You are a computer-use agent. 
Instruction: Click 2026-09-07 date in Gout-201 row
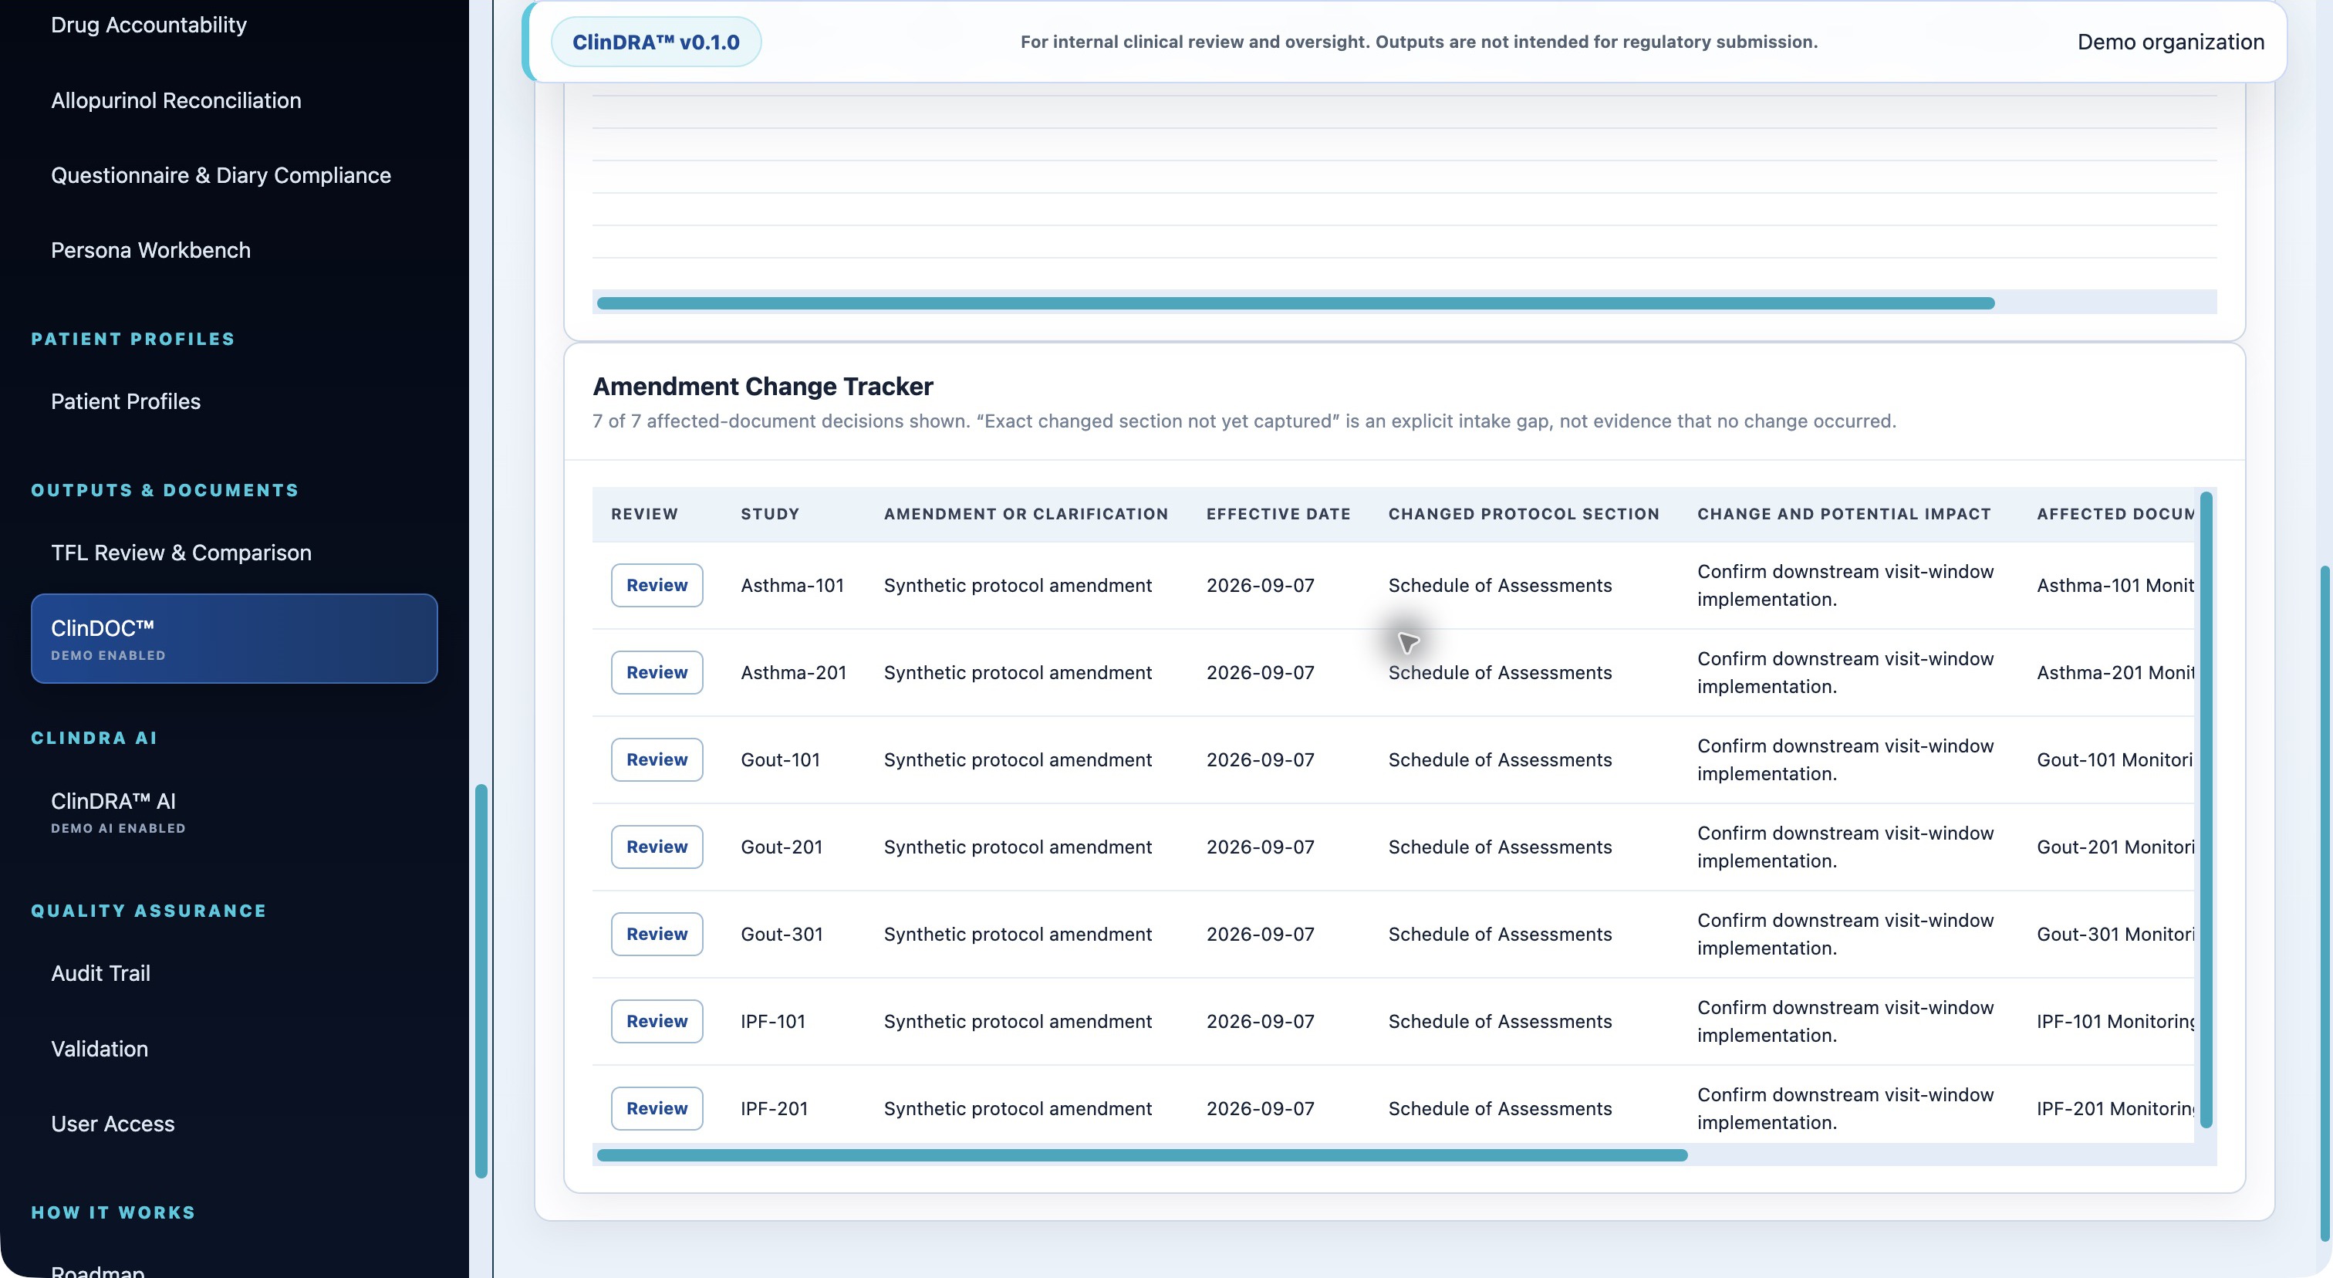coord(1260,848)
